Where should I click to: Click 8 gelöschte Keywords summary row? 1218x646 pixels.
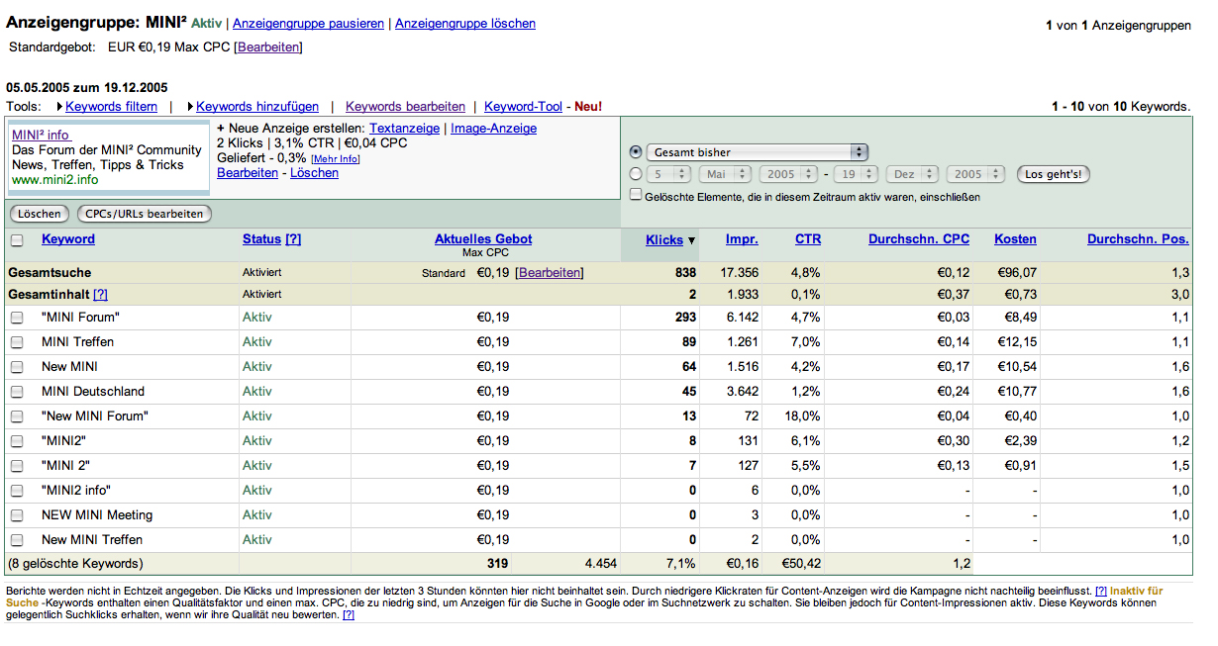tap(598, 564)
